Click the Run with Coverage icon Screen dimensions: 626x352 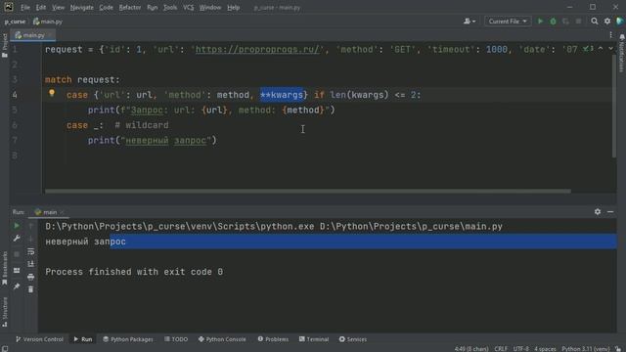click(565, 22)
